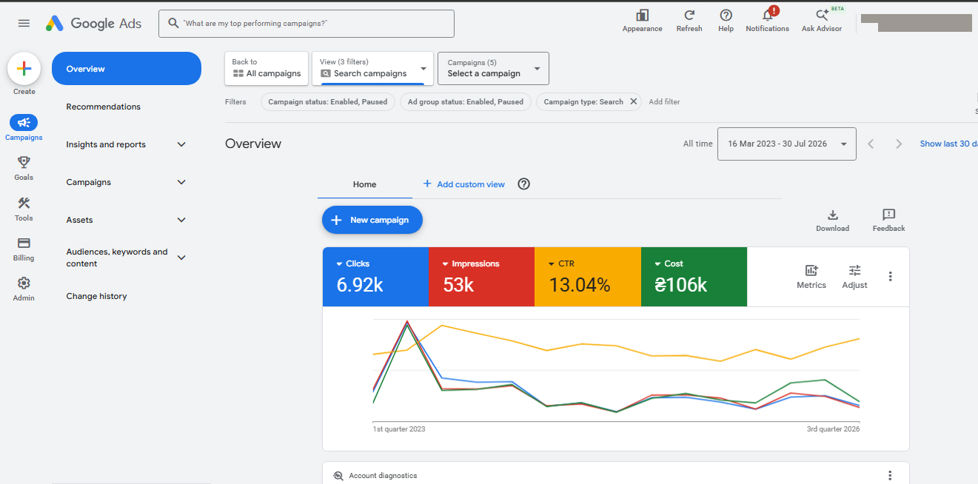The height and width of the screenshot is (484, 978).
Task: Change the Cost metric dropdown
Action: tap(669, 263)
